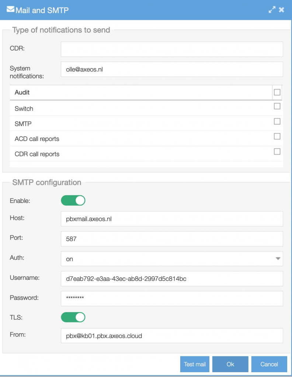Enable the Audit notification checkbox
Viewport: 292px width, 377px height.
(x=278, y=92)
